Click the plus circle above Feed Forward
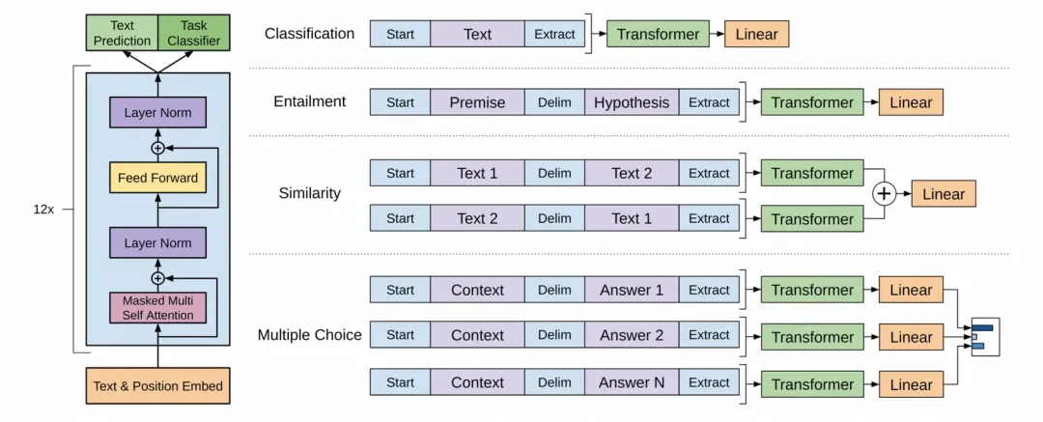The image size is (1043, 422). coord(158,148)
